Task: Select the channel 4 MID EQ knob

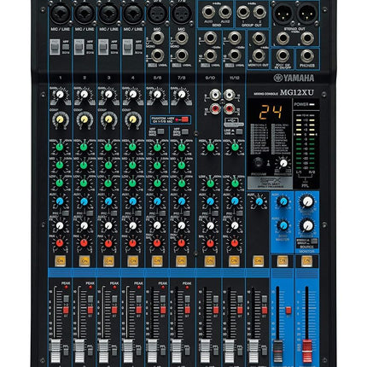Action: pyautogui.click(x=132, y=165)
